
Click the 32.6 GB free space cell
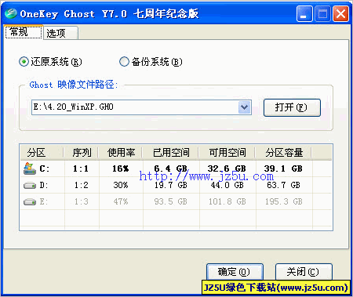(x=227, y=168)
